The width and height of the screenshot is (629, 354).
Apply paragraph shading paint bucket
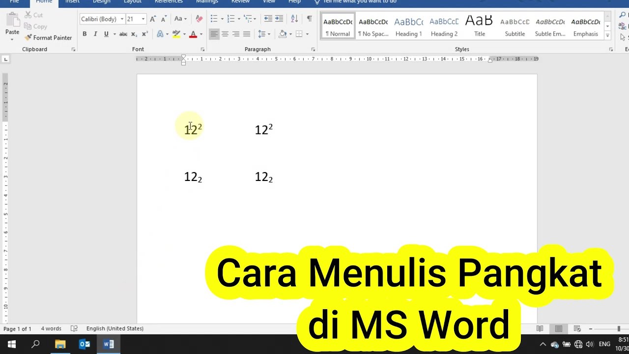(283, 34)
